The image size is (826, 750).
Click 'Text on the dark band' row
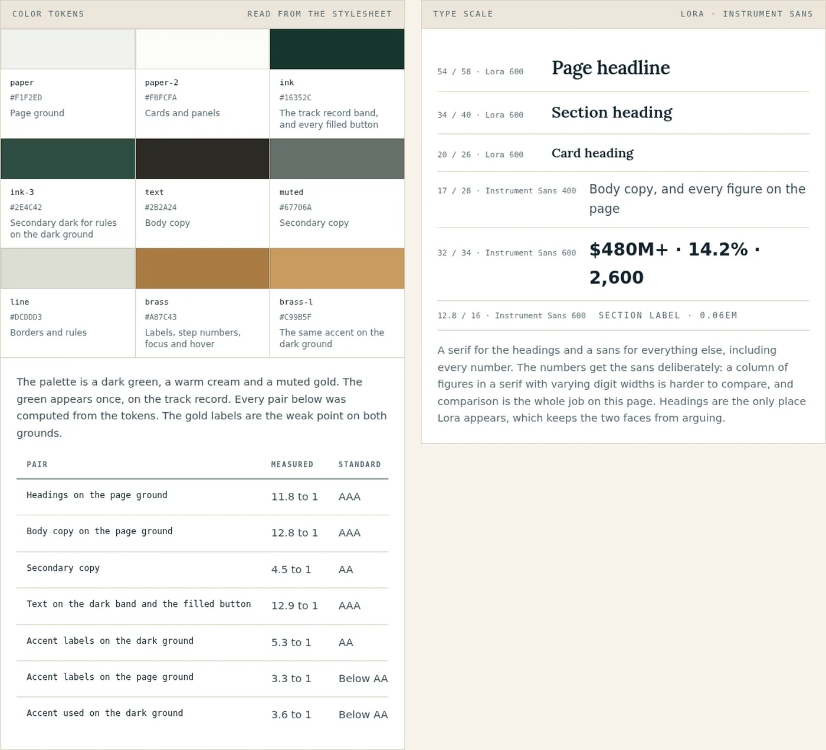(202, 606)
